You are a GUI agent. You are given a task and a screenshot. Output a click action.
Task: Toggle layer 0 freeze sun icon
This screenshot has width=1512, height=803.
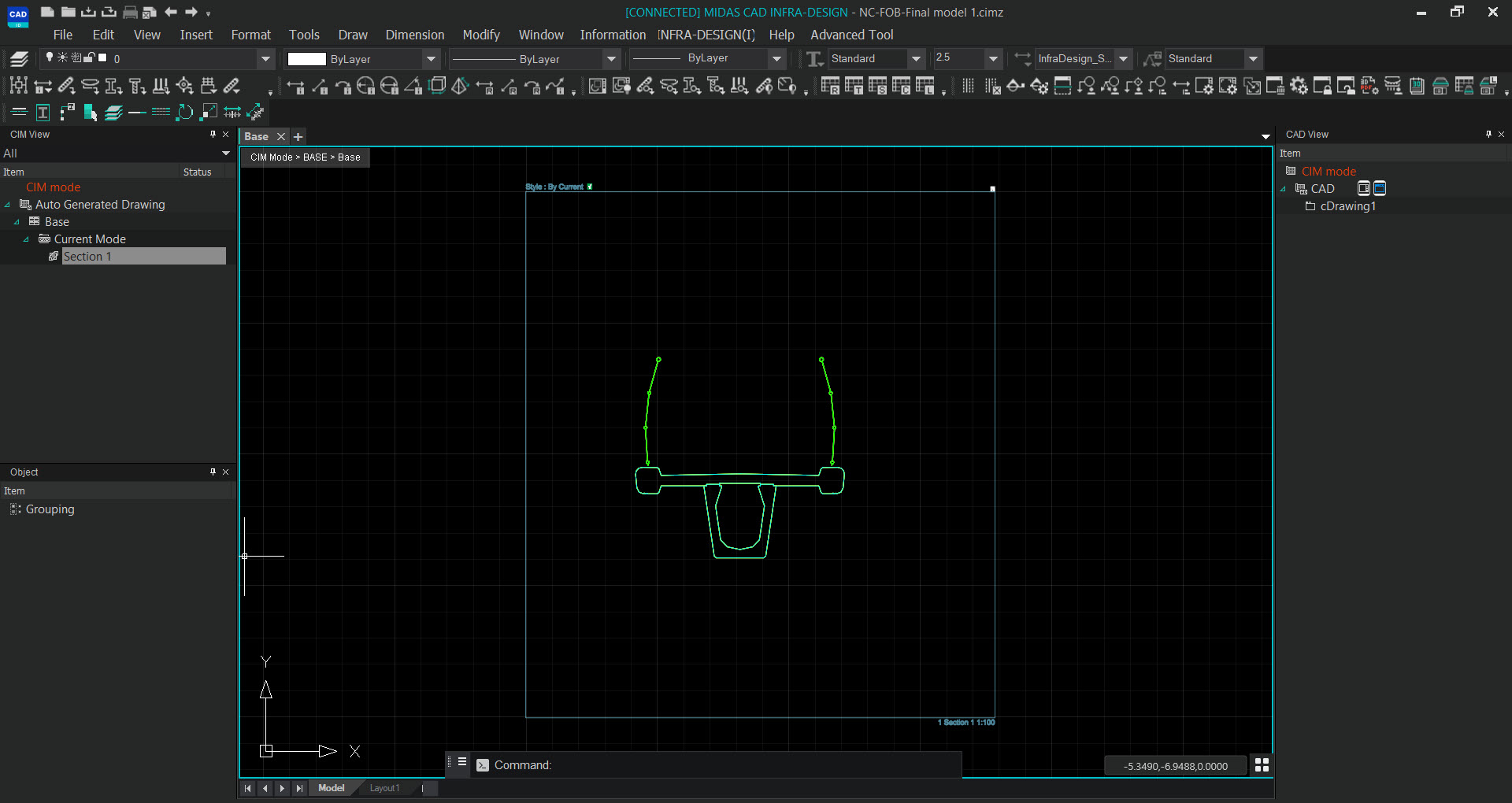(62, 57)
